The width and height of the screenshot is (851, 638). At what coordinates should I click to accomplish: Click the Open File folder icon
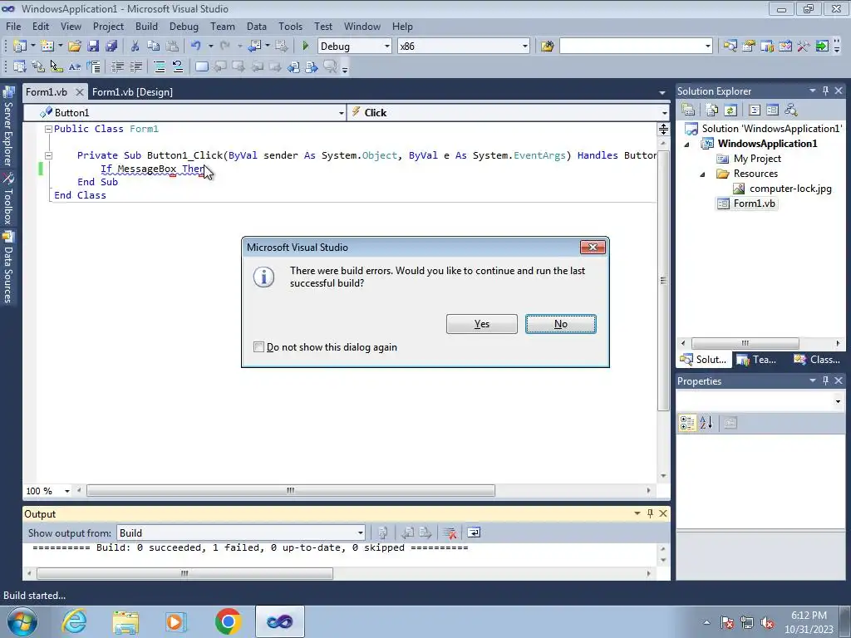click(75, 47)
